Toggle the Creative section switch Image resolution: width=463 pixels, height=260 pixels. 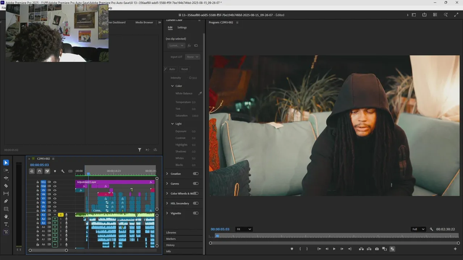coord(196,174)
